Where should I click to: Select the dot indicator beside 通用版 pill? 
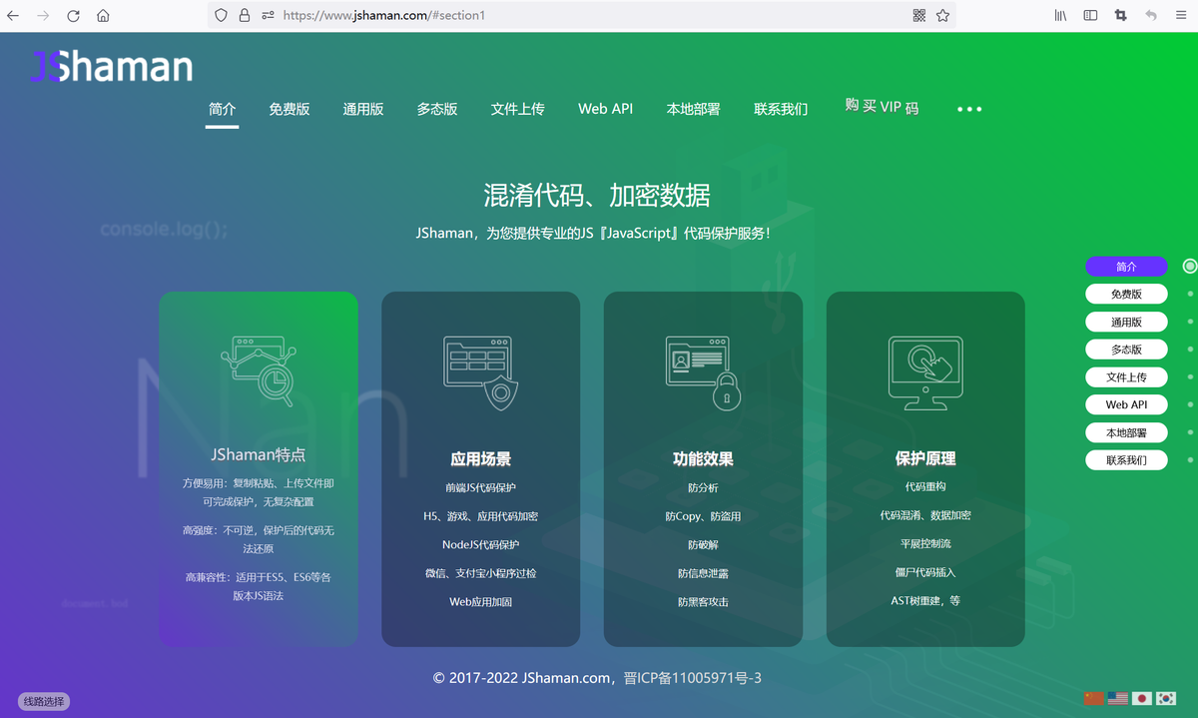[x=1190, y=323]
